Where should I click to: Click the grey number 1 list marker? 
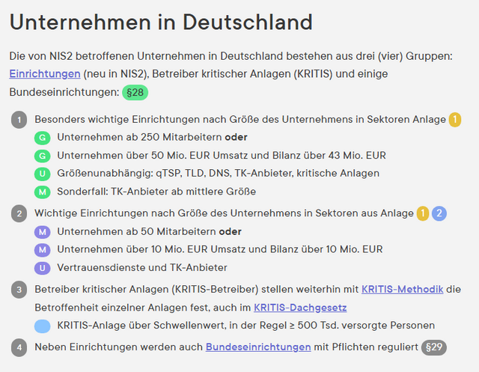coord(19,120)
